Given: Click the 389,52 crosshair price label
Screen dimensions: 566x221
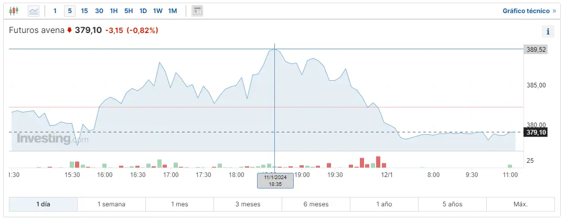Looking at the screenshot, I should pyautogui.click(x=536, y=49).
